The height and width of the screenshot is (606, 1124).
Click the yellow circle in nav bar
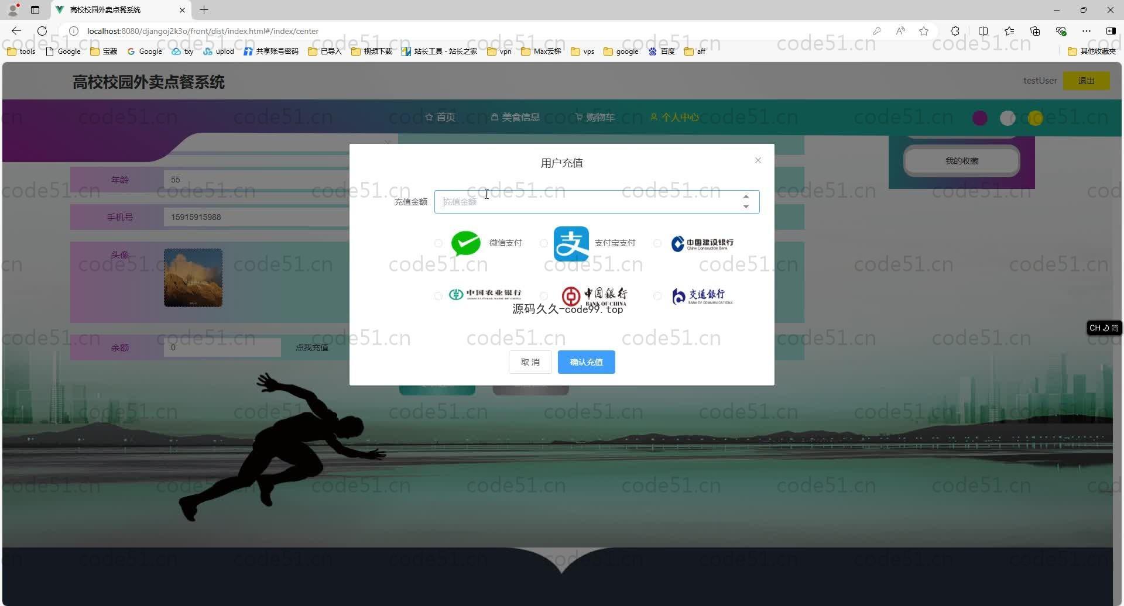[1036, 118]
